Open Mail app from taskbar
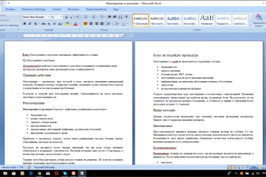 [48, 173]
